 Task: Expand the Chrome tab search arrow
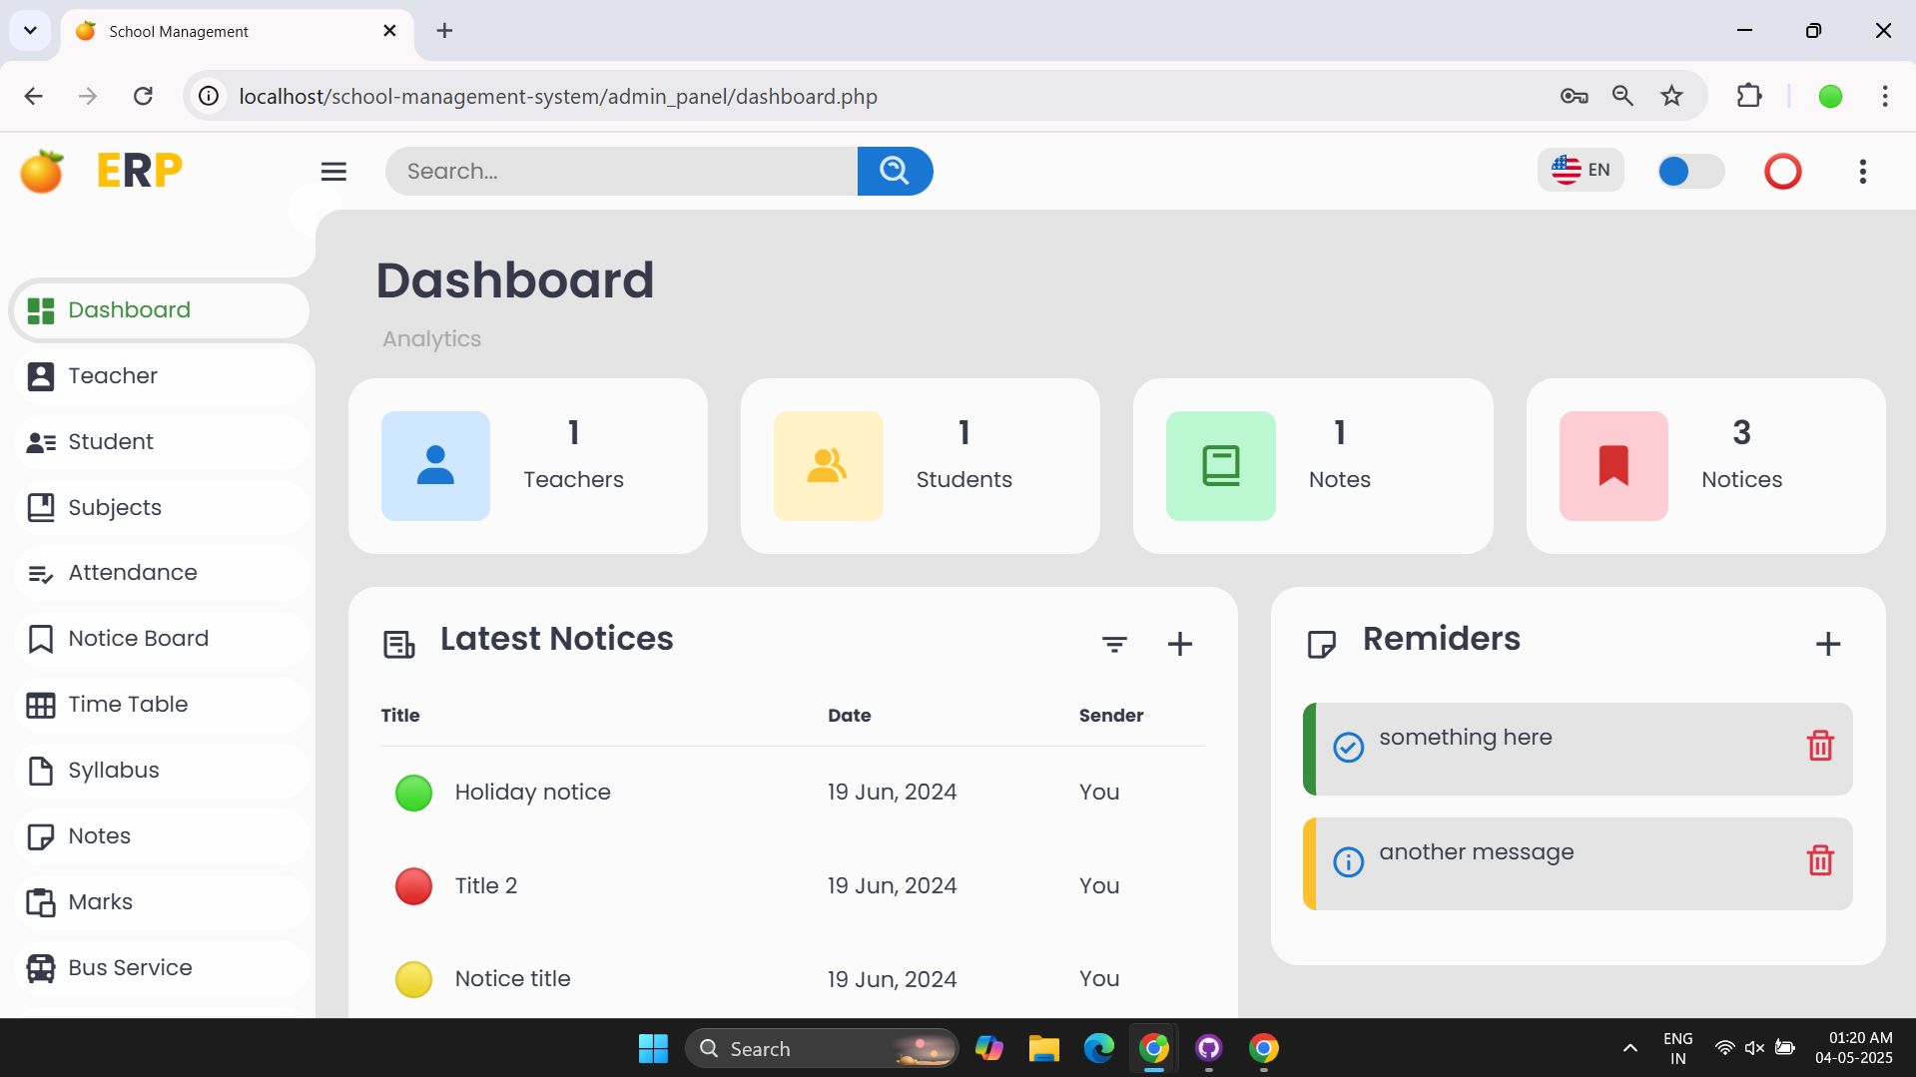pyautogui.click(x=30, y=31)
